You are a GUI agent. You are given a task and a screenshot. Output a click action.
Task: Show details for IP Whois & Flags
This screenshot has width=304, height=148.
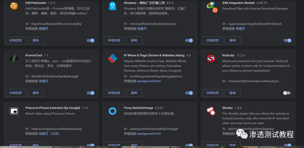tap(114, 93)
